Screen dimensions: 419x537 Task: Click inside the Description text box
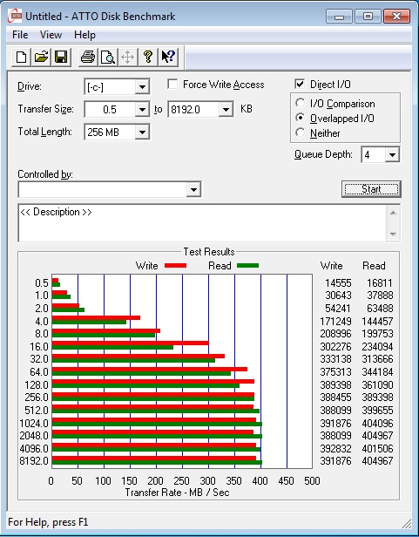203,223
